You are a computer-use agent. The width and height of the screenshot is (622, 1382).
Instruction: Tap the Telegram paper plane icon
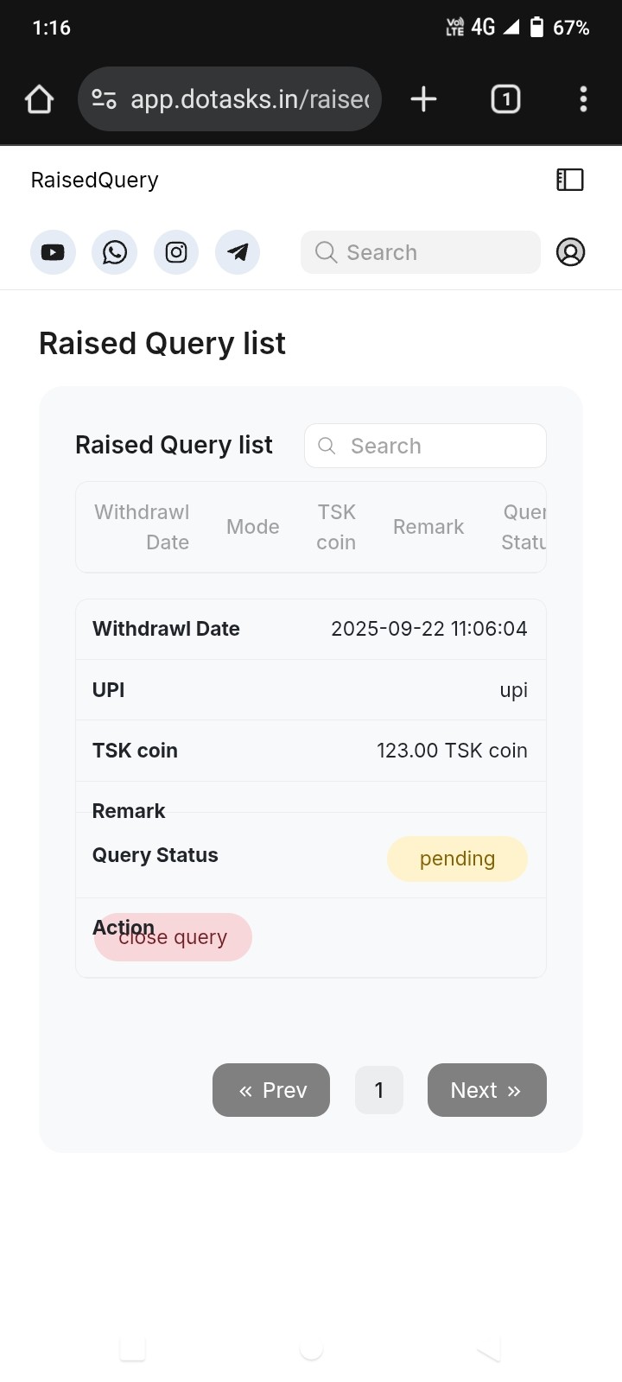point(238,252)
